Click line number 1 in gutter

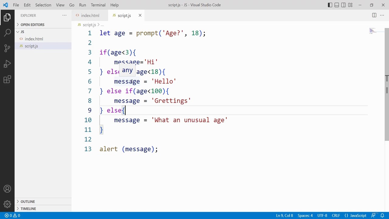[x=89, y=33]
